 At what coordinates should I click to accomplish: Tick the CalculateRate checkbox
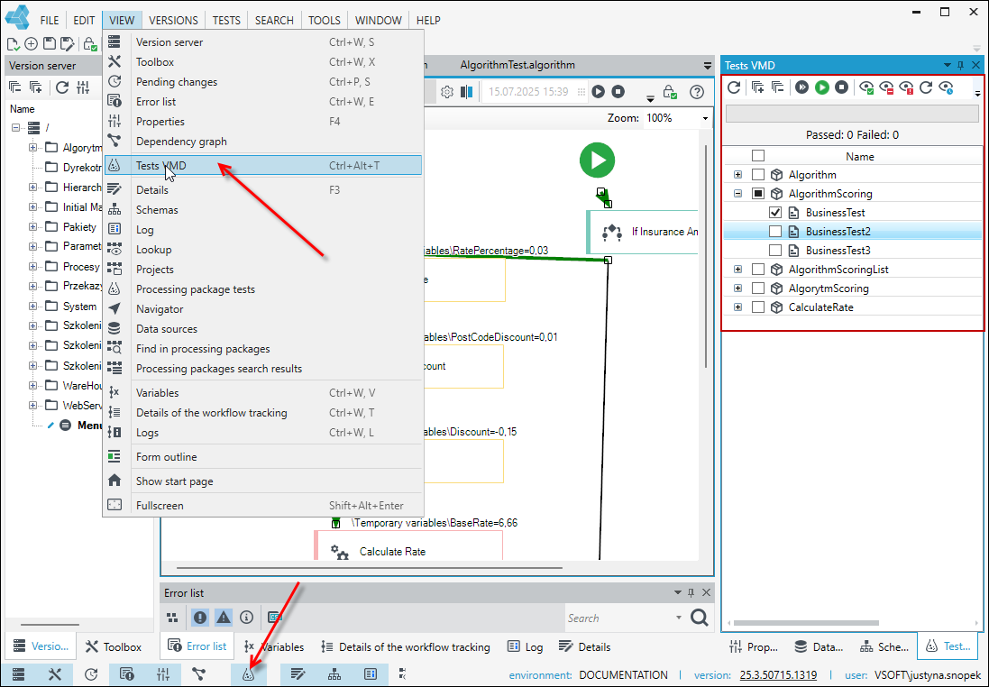tap(758, 307)
